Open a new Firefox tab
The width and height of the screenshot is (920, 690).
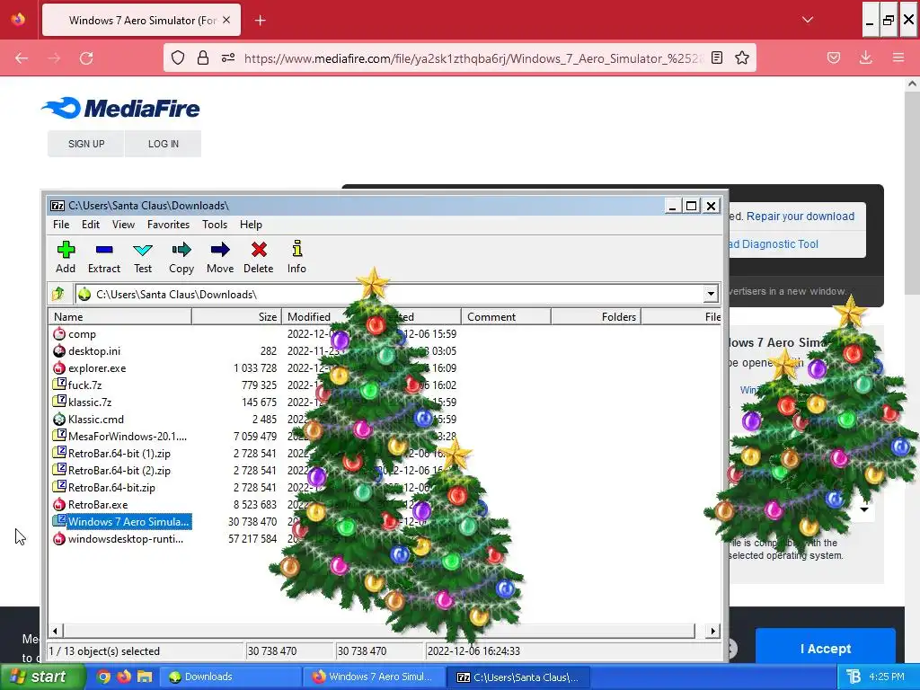[261, 21]
